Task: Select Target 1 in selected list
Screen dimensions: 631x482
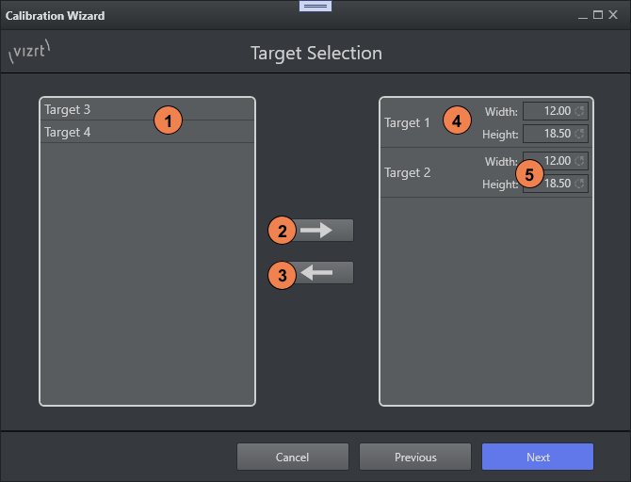Action: (407, 122)
